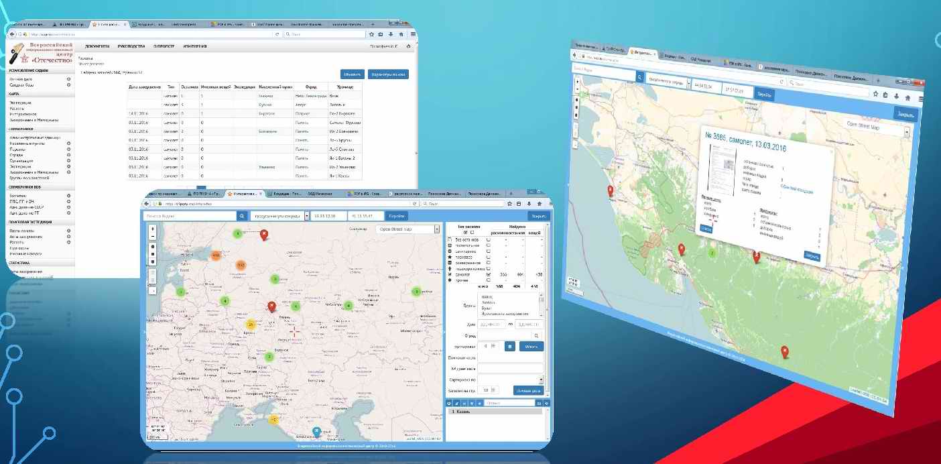This screenshot has width=941, height=464.
Task: Click the blue Закрыть button in the marker popup
Action: coord(812,255)
